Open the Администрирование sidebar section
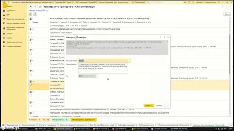This screenshot has width=234, height=131. pos(14,46)
